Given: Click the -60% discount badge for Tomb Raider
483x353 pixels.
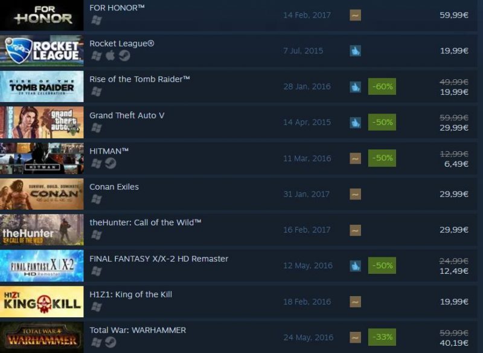Looking at the screenshot, I should [382, 86].
